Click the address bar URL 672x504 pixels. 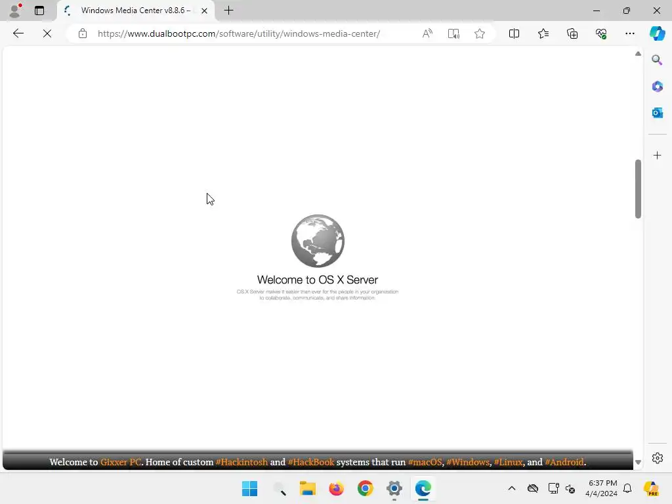click(239, 33)
